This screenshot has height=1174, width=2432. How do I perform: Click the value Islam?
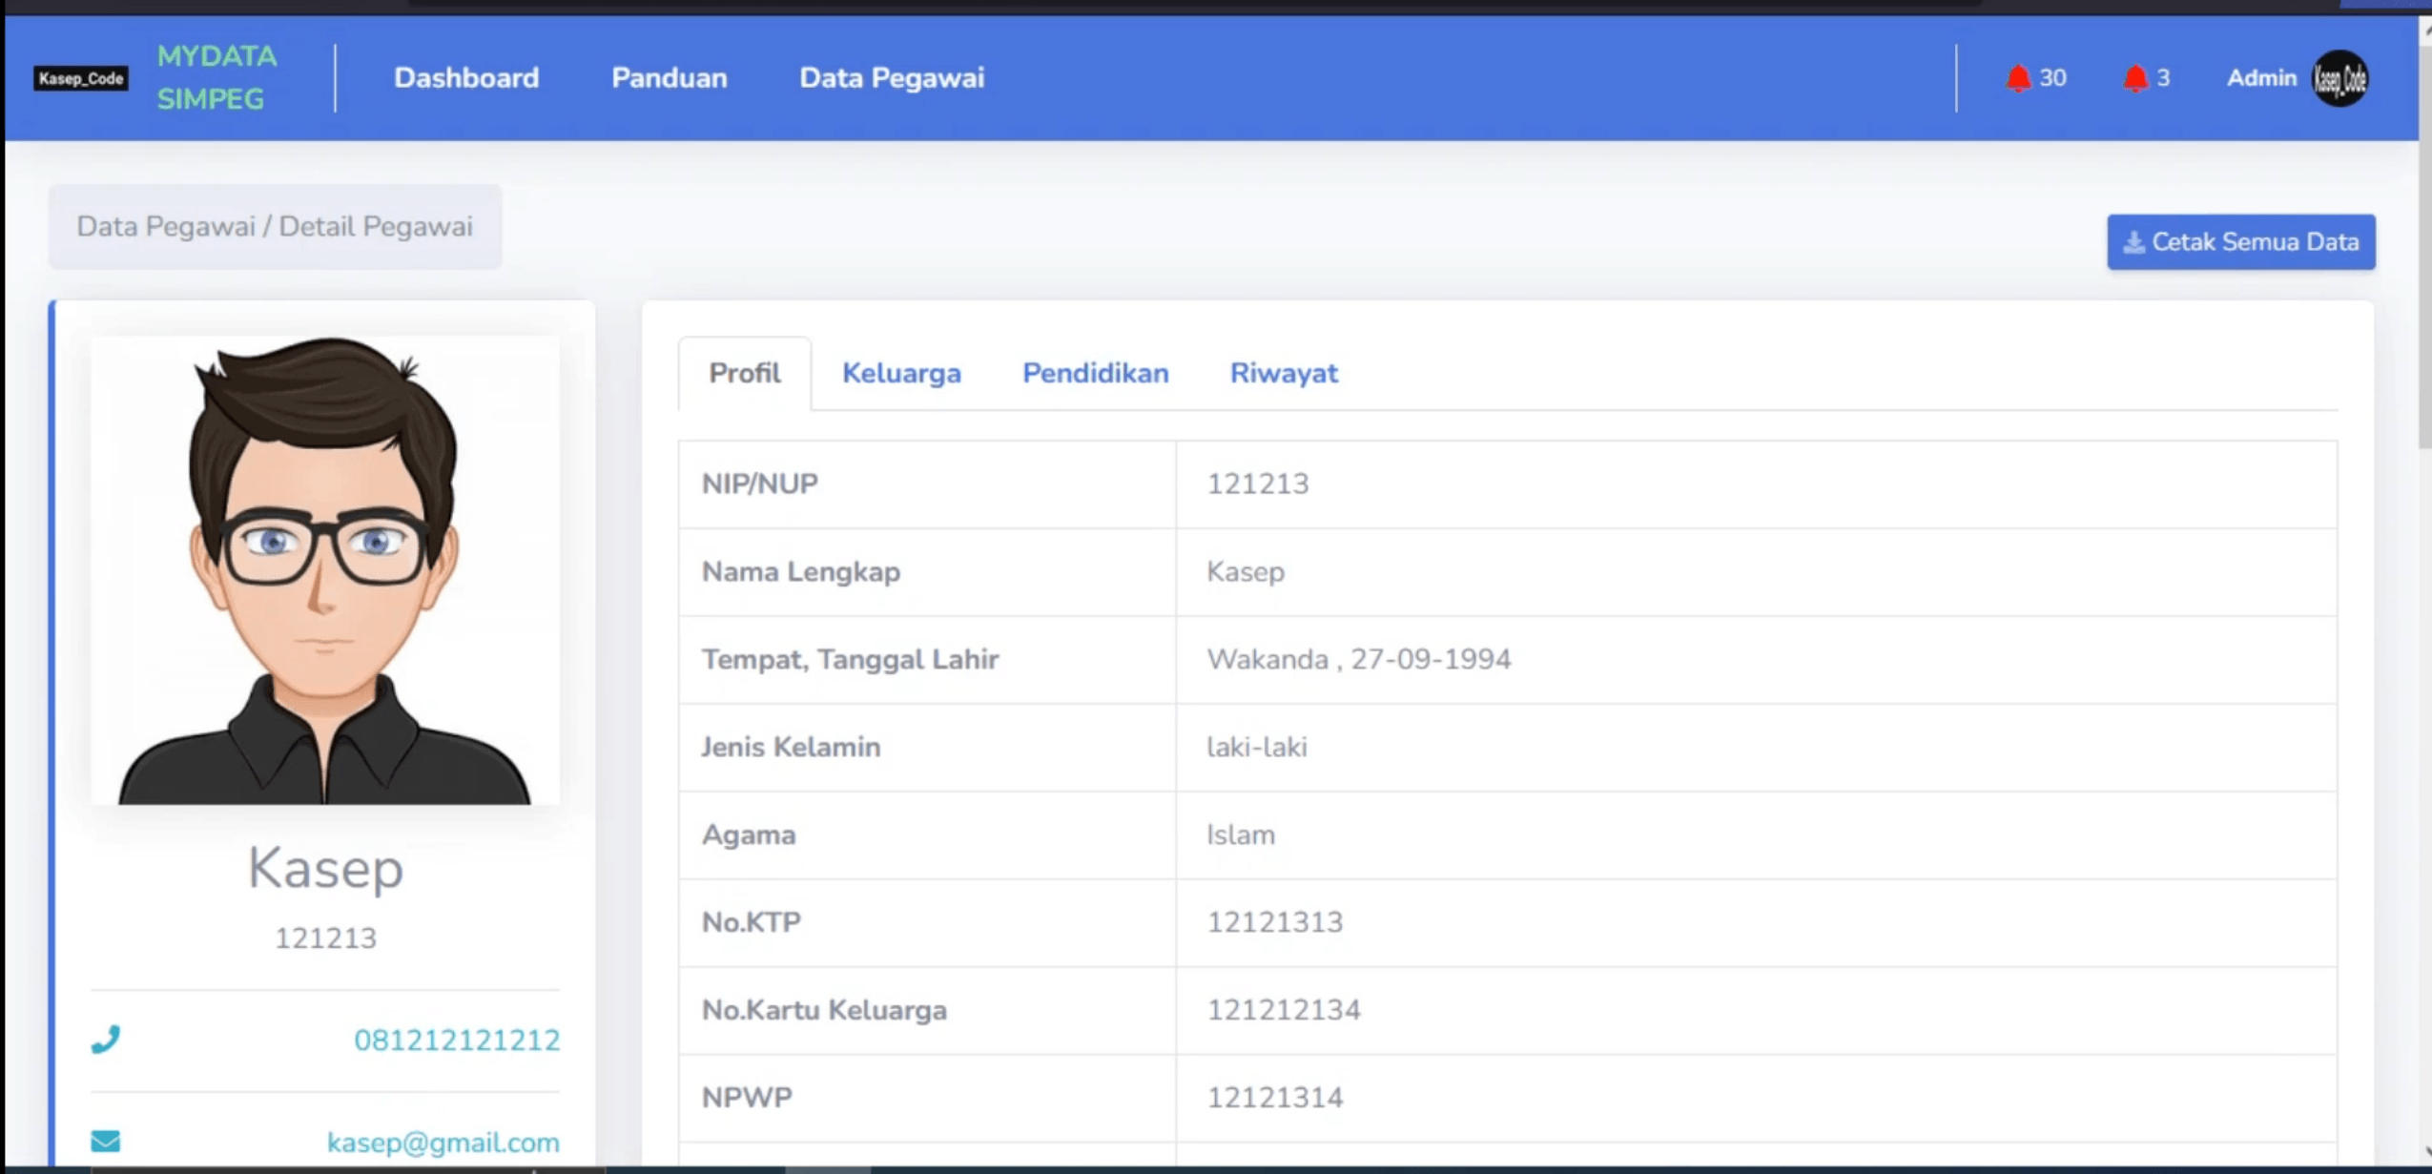[x=1241, y=835]
